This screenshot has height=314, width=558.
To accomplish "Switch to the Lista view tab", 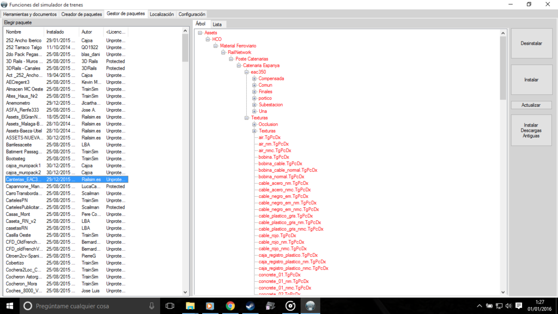I will [x=217, y=25].
